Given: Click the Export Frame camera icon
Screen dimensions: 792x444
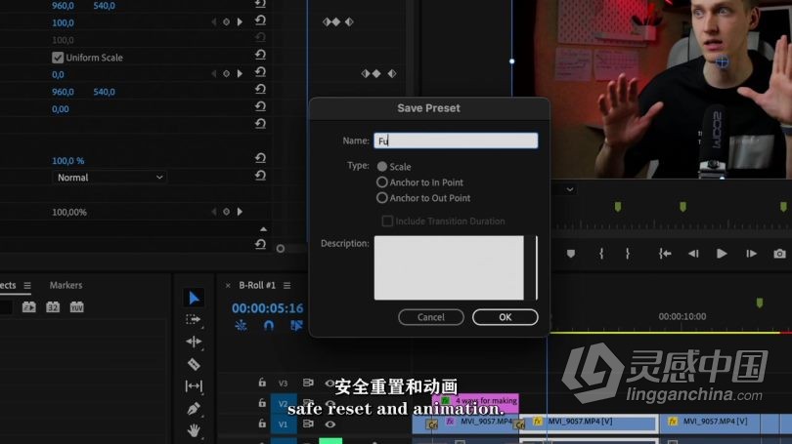Looking at the screenshot, I should [x=779, y=254].
